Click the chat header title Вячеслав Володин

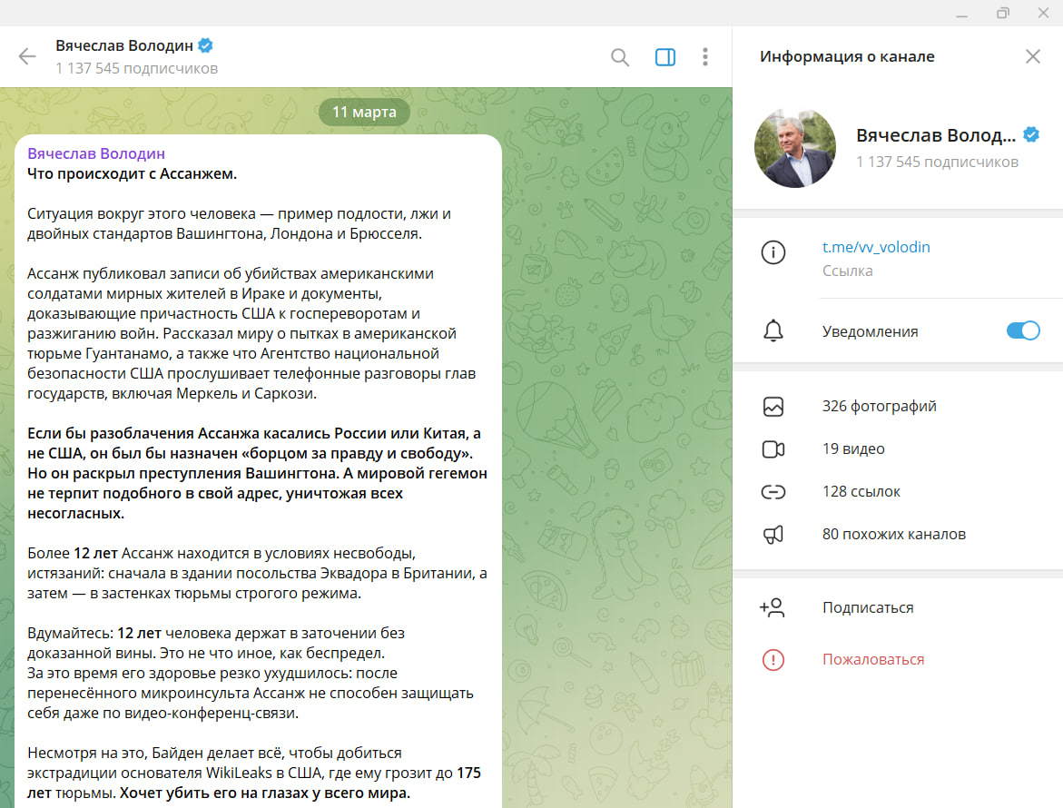[124, 45]
